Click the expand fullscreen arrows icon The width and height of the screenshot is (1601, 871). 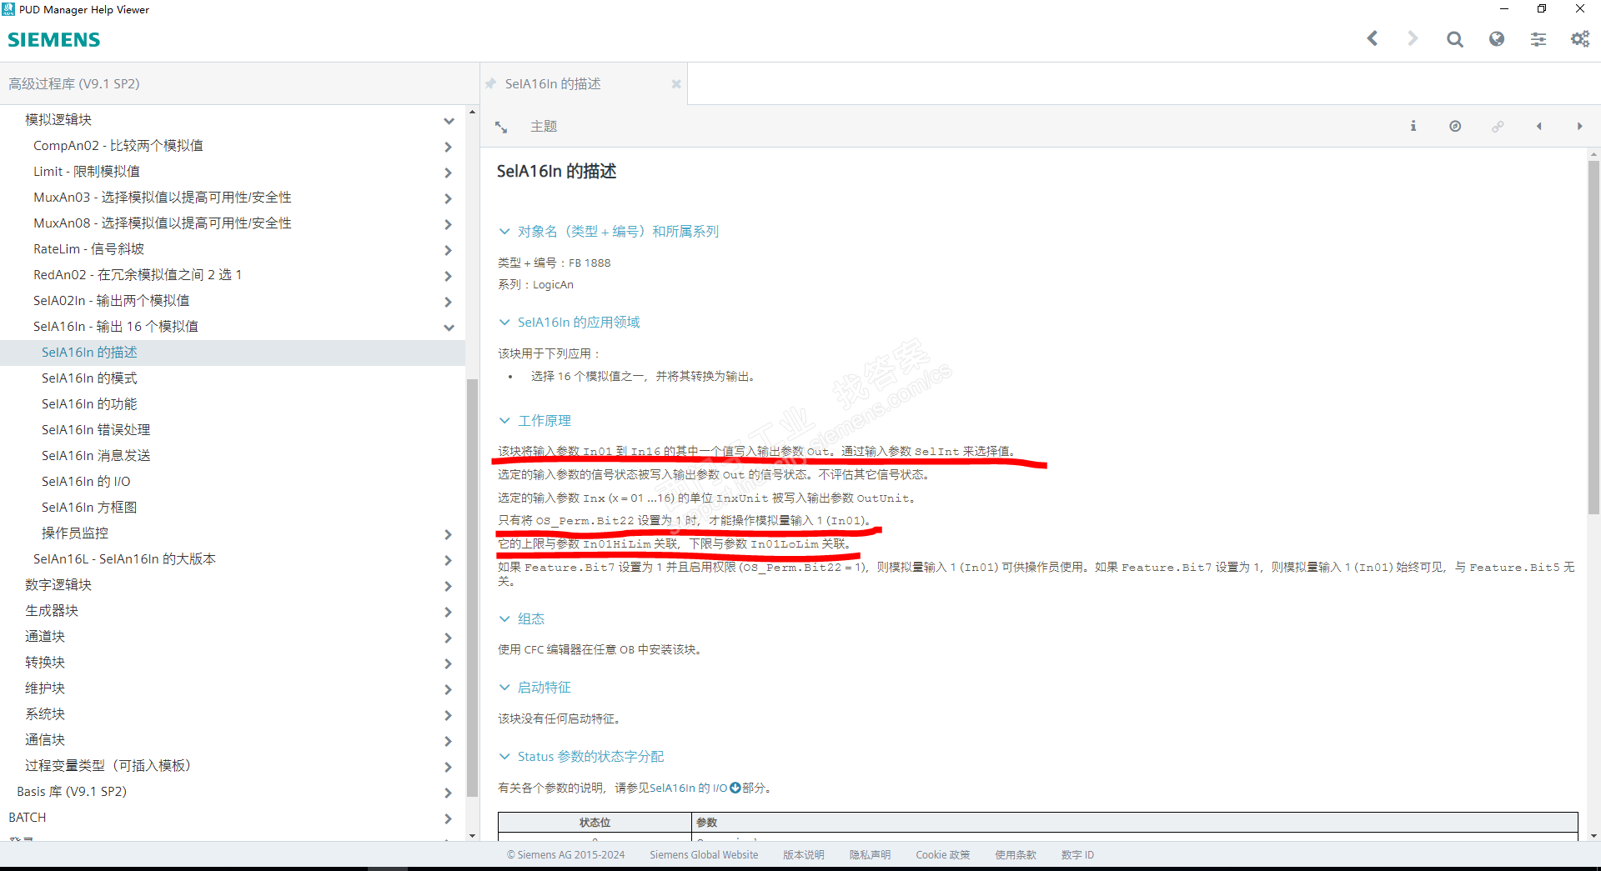501,127
